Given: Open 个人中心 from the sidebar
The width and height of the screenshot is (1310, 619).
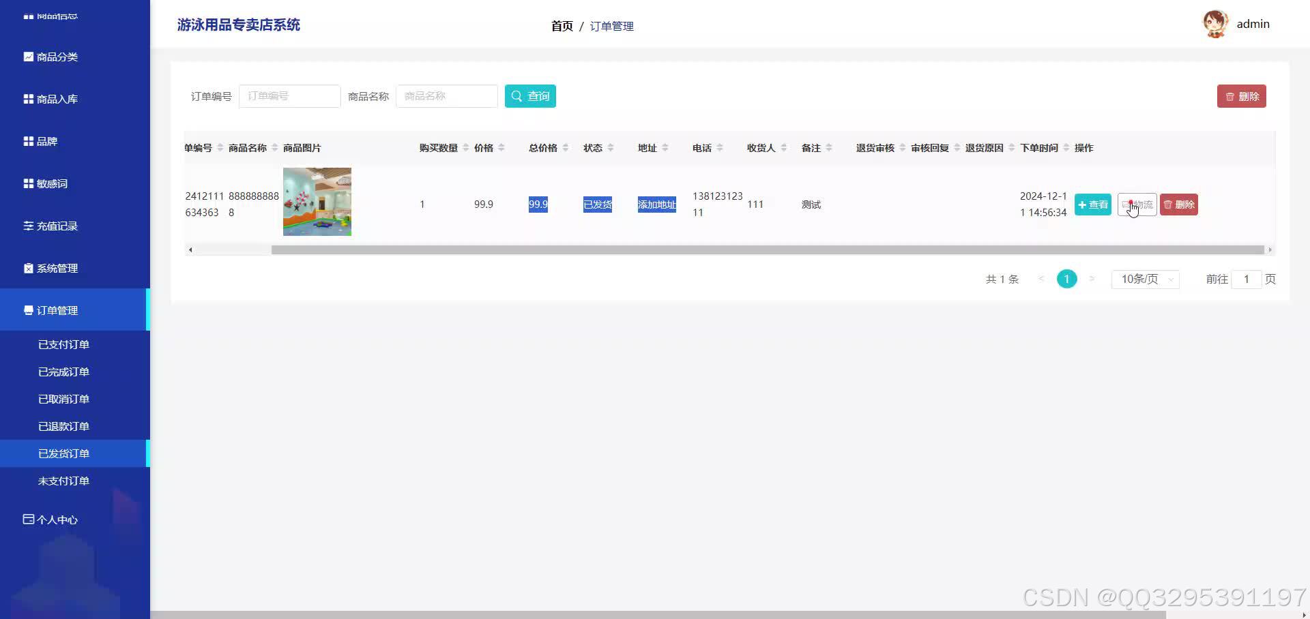Looking at the screenshot, I should [x=28, y=519].
